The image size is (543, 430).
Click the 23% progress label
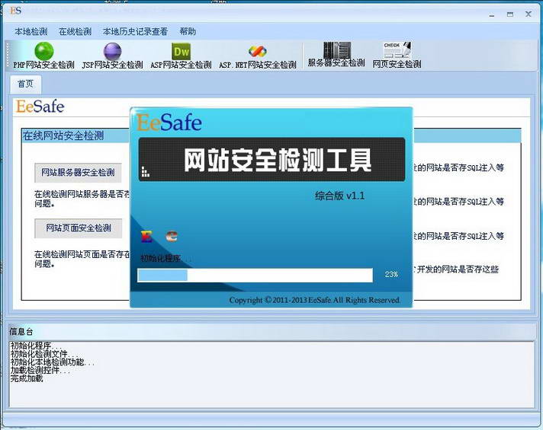pos(391,275)
